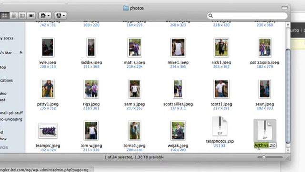Select nick1.jpeg thumbnail
The height and width of the screenshot is (172, 305).
[221, 47]
